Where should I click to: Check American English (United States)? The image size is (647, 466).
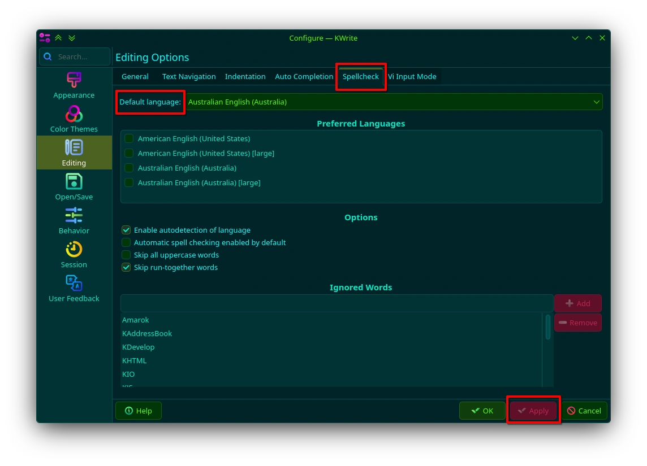point(129,138)
